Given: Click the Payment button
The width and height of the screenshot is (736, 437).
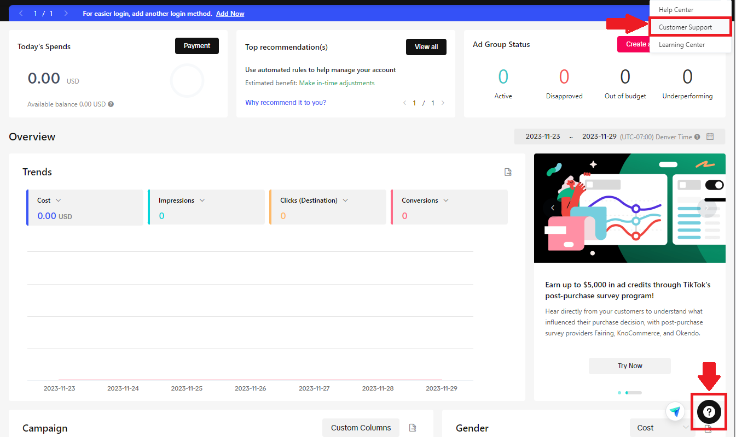Looking at the screenshot, I should pyautogui.click(x=196, y=46).
